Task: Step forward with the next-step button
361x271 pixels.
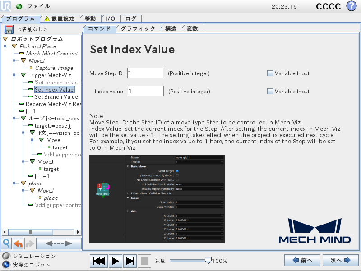Action: (x=130, y=261)
